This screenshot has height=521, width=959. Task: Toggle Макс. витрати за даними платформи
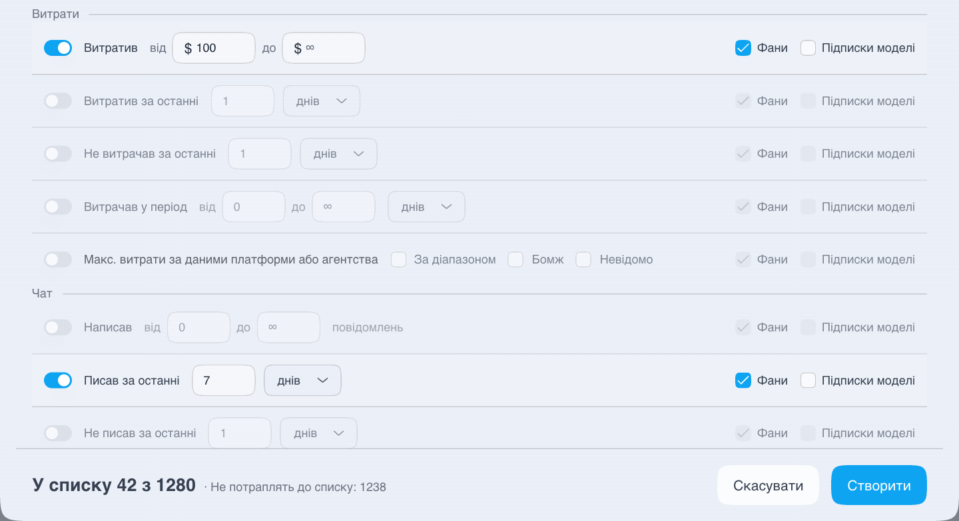pos(58,260)
